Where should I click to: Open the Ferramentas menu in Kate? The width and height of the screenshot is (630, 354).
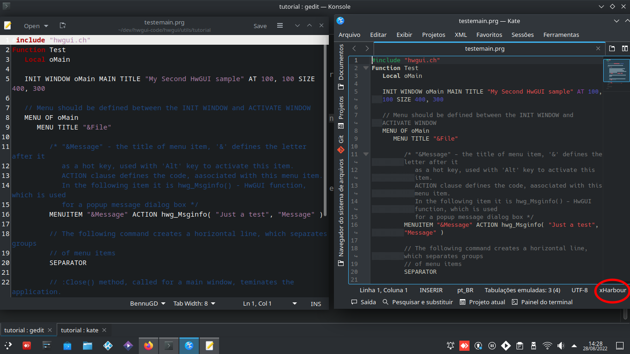click(561, 35)
